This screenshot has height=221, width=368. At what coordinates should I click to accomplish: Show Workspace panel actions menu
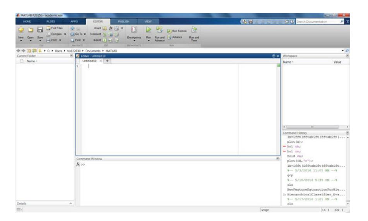click(x=347, y=56)
